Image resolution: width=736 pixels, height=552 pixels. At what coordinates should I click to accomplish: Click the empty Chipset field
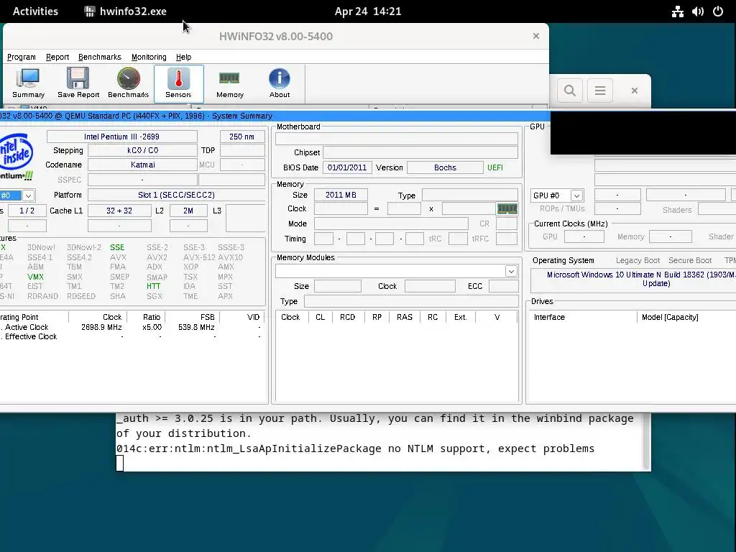coord(420,152)
